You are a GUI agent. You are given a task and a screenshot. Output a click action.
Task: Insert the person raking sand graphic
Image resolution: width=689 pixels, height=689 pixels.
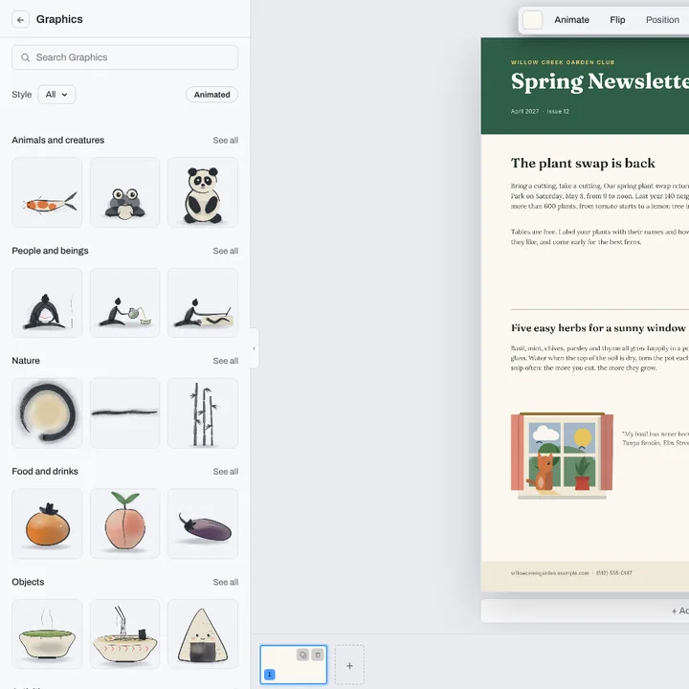203,302
